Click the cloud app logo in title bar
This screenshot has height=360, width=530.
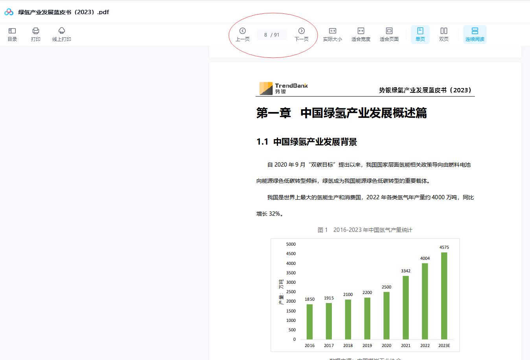(x=9, y=12)
